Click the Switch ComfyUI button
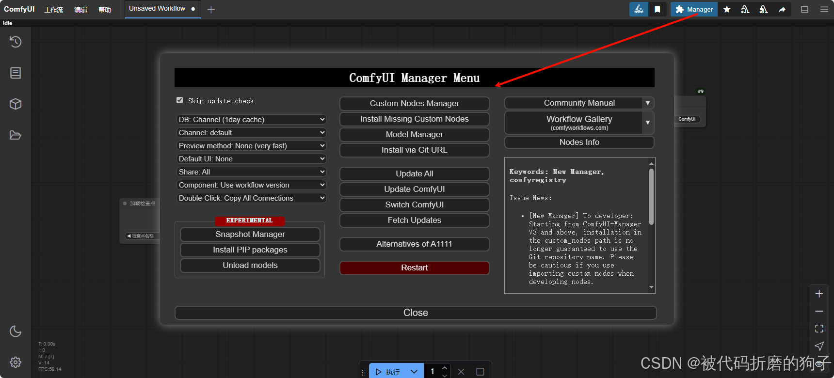This screenshot has width=834, height=378. click(x=415, y=205)
